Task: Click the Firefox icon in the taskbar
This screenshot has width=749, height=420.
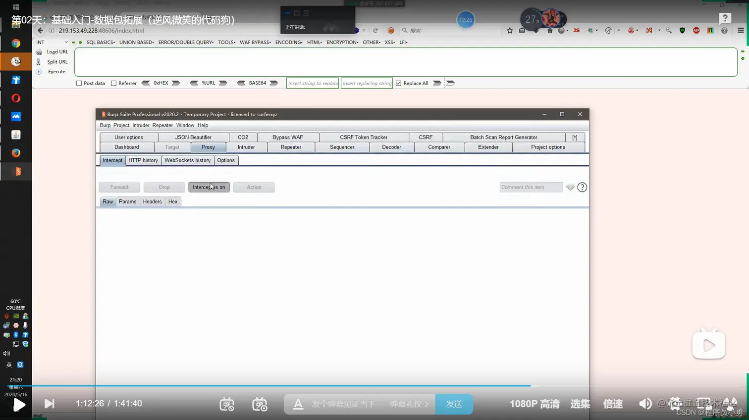Action: pyautogui.click(x=16, y=153)
